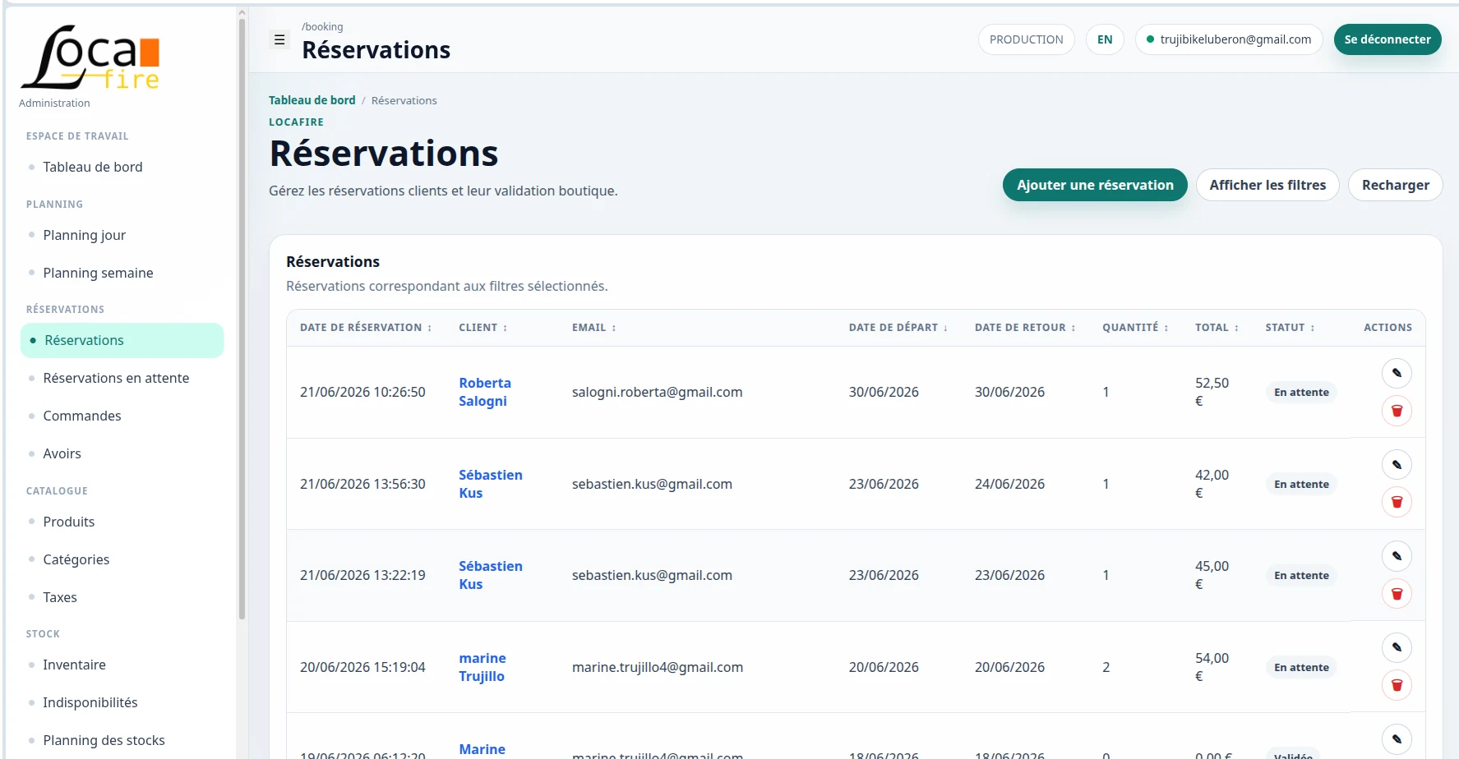Click email salogni.roberta@gmail.com
Image resolution: width=1459 pixels, height=759 pixels.
(x=657, y=392)
